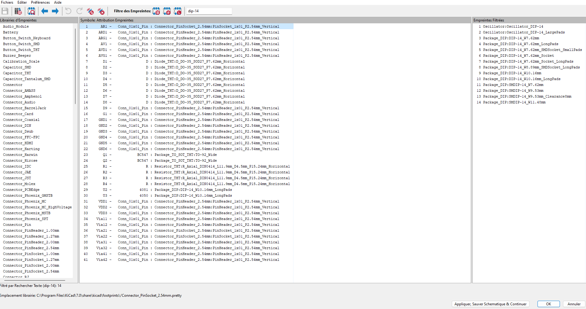The image size is (586, 309).
Task: Open the Préférences menu
Action: click(40, 2)
